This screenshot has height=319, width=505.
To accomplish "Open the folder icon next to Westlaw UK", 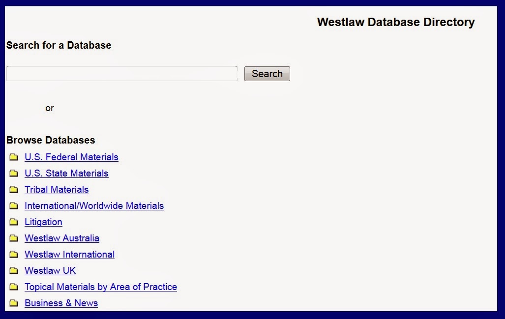I will pyautogui.click(x=13, y=271).
